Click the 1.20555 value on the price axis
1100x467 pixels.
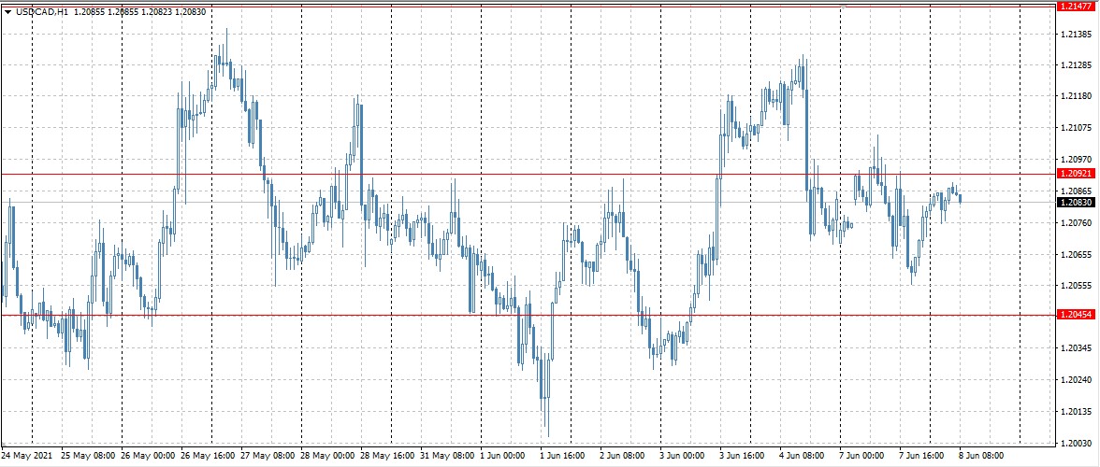click(x=1076, y=285)
